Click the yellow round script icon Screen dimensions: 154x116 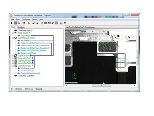29,23
